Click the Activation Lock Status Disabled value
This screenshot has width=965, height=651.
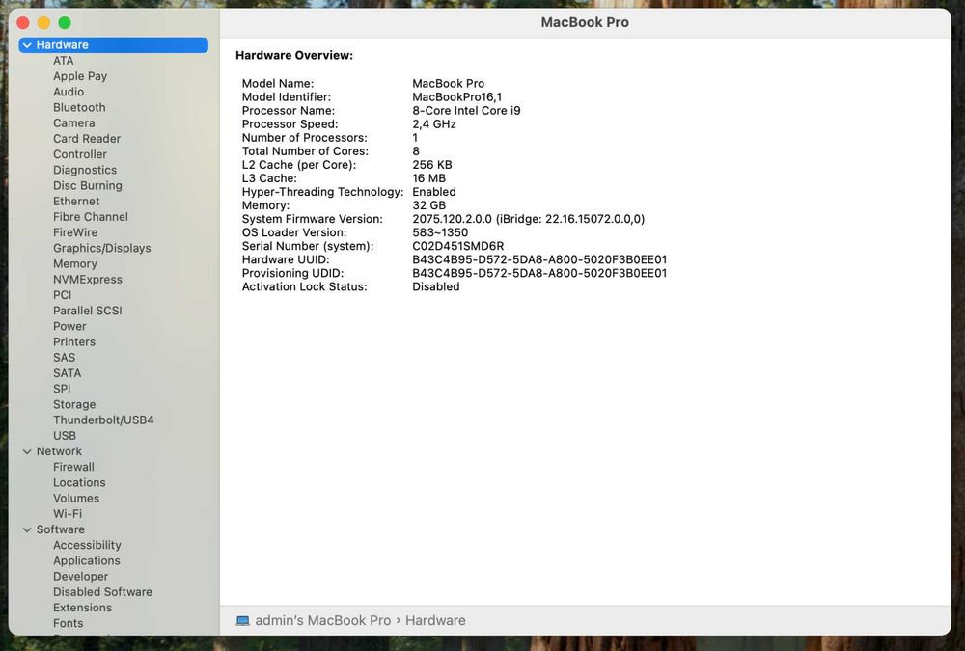pos(436,286)
